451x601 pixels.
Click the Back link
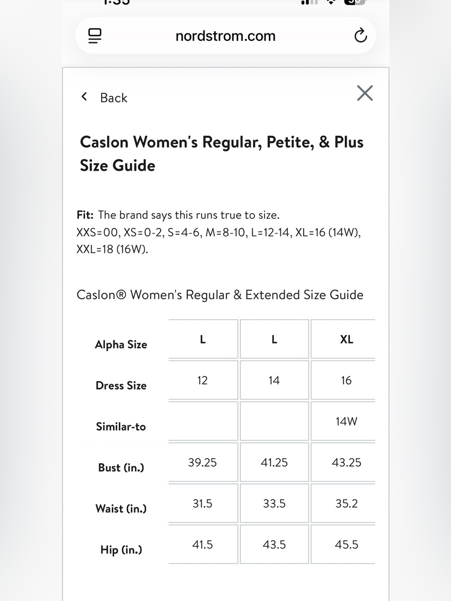point(114,98)
